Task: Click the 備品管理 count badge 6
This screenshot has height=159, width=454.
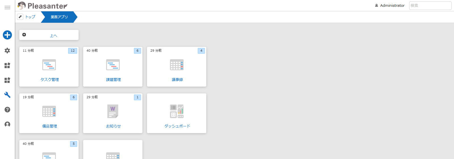Action: pyautogui.click(x=73, y=97)
